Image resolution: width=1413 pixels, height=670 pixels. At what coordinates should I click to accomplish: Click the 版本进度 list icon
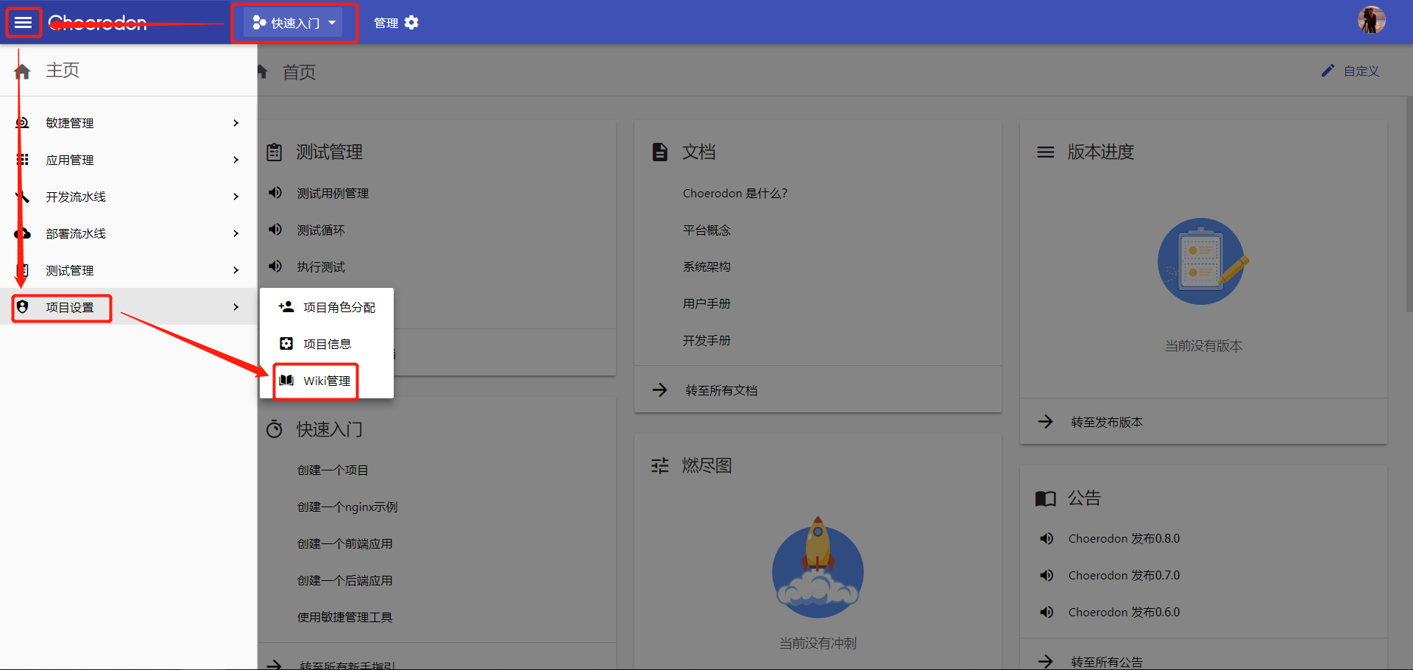[1046, 152]
